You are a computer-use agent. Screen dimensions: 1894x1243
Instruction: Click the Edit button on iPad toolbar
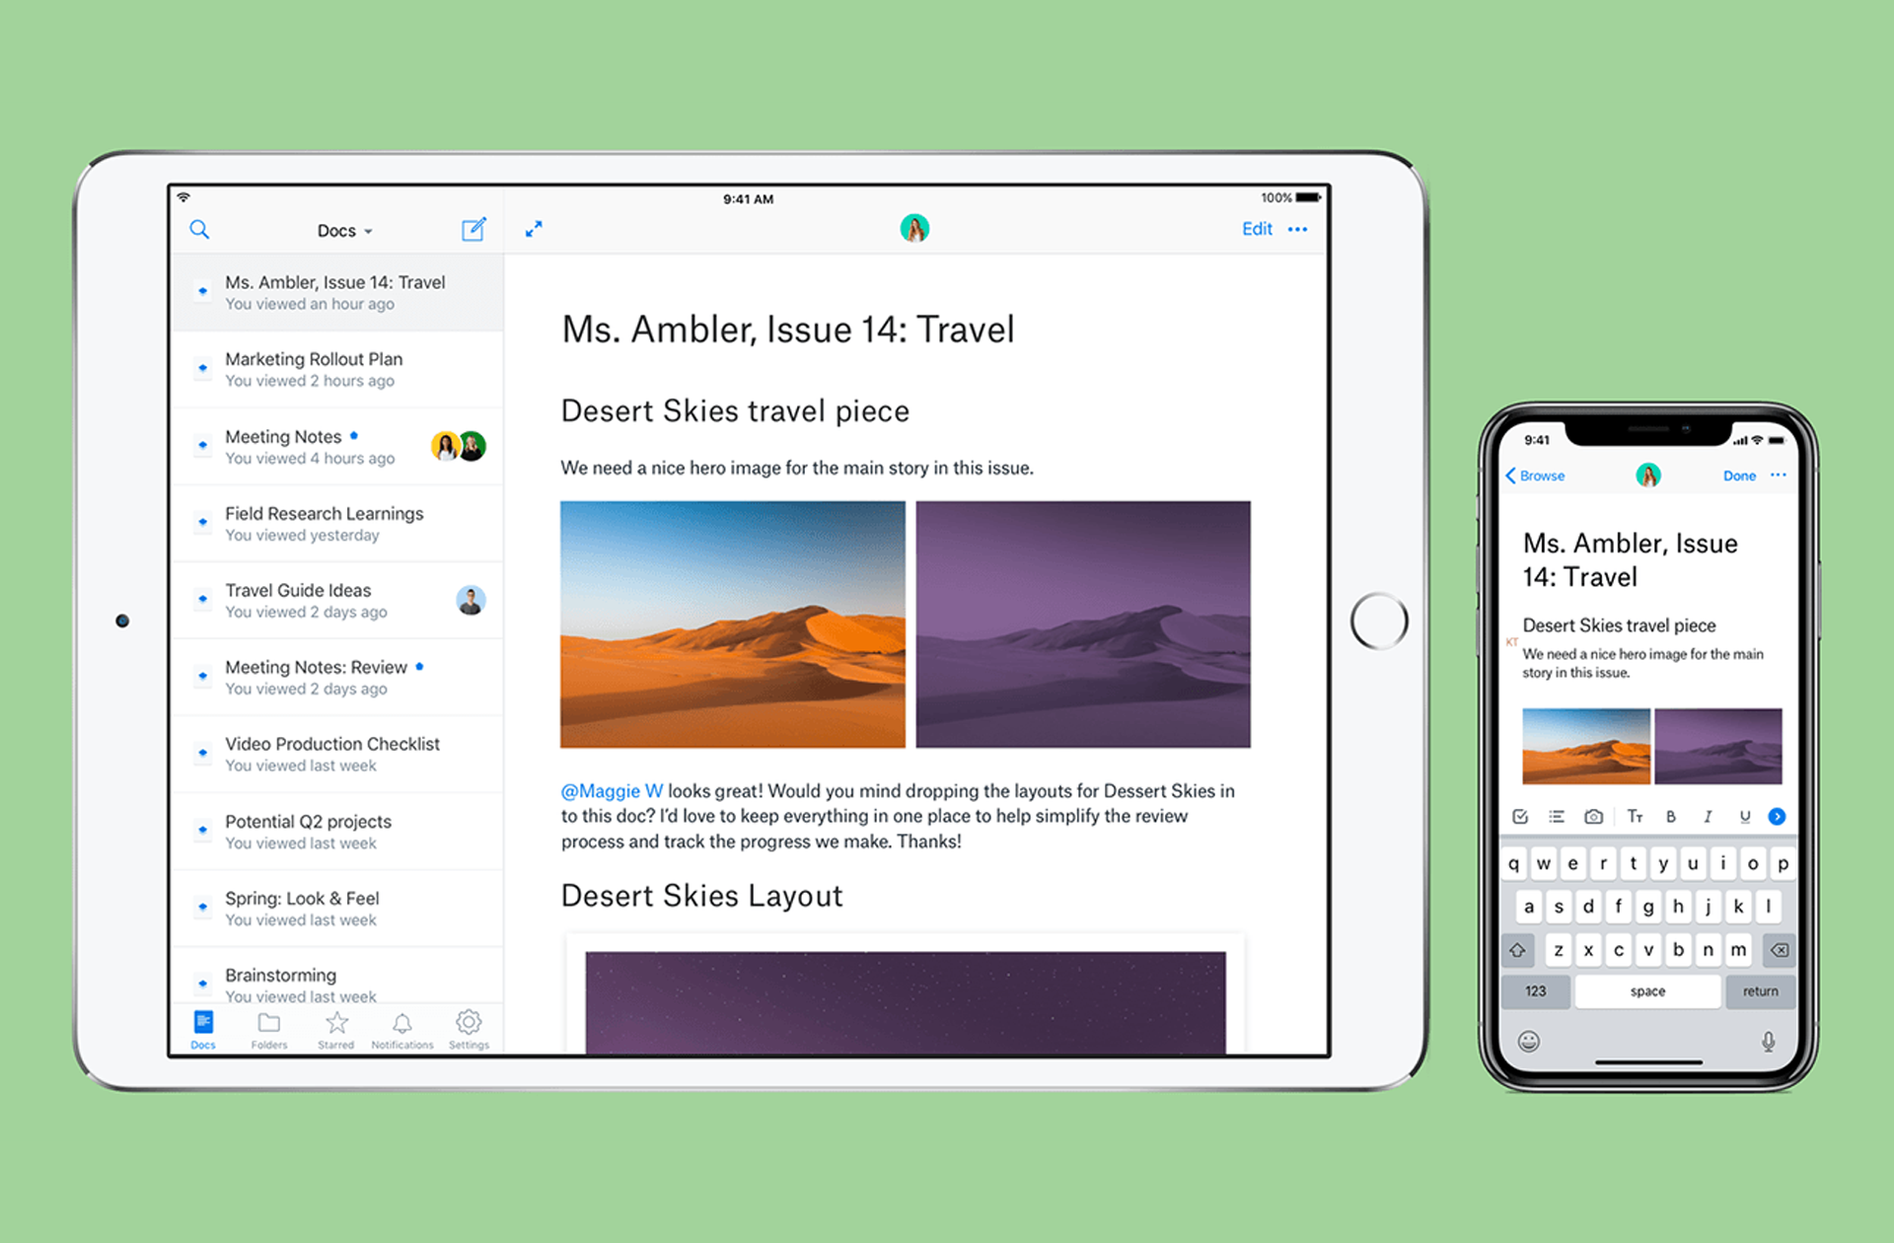pyautogui.click(x=1256, y=229)
